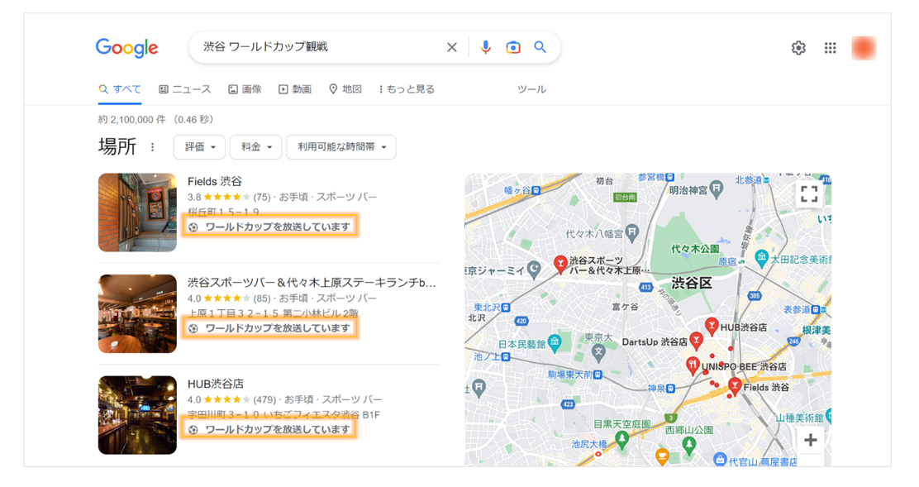Open ツール search tools
Viewport: 919px width, 487px height.
pos(531,89)
